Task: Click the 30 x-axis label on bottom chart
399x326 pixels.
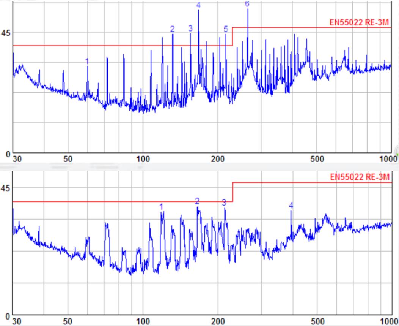Action: tap(16, 321)
